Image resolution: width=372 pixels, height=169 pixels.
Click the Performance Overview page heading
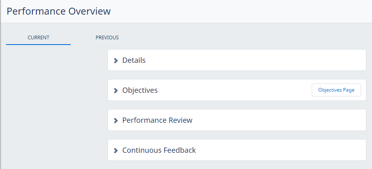coord(59,11)
